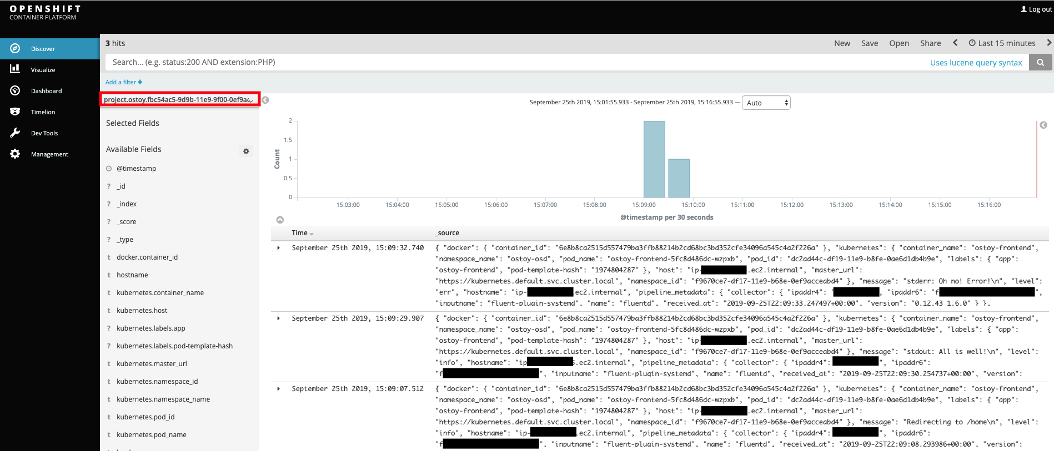Open Dev Tools wrench icon
The width and height of the screenshot is (1054, 451).
coord(15,133)
